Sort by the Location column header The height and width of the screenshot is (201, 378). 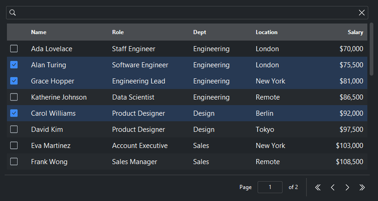click(x=267, y=32)
